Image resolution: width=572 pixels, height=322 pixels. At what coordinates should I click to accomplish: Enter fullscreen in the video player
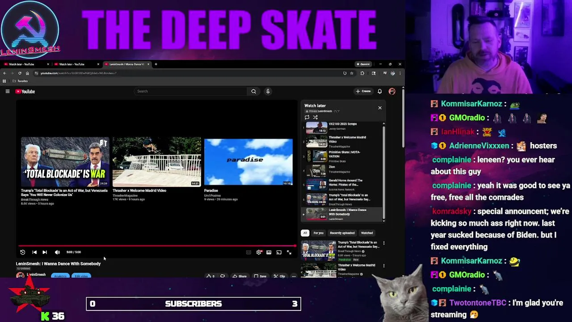(289, 252)
